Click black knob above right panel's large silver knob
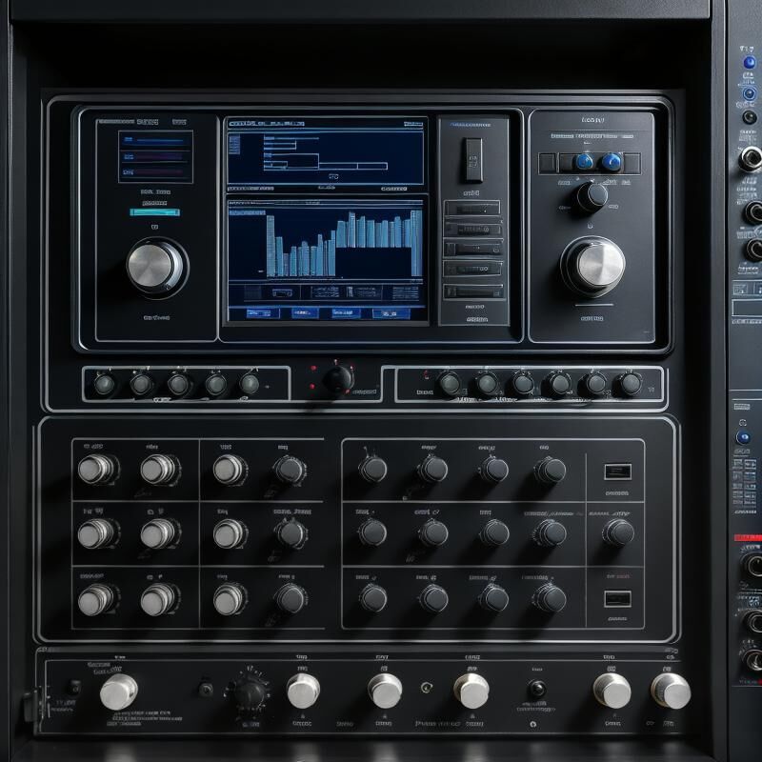The height and width of the screenshot is (762, 762). (x=590, y=197)
